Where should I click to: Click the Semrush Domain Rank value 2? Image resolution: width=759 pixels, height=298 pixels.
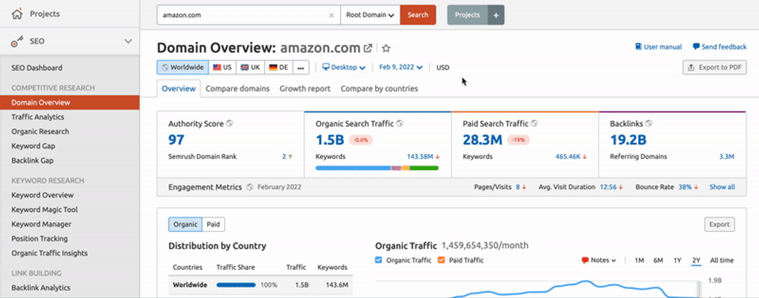(x=284, y=157)
